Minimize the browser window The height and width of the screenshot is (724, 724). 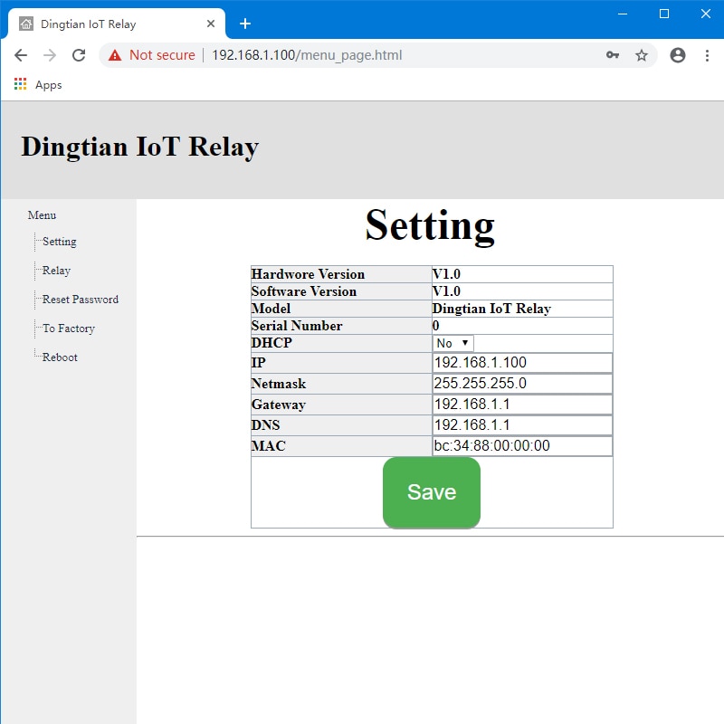click(623, 14)
